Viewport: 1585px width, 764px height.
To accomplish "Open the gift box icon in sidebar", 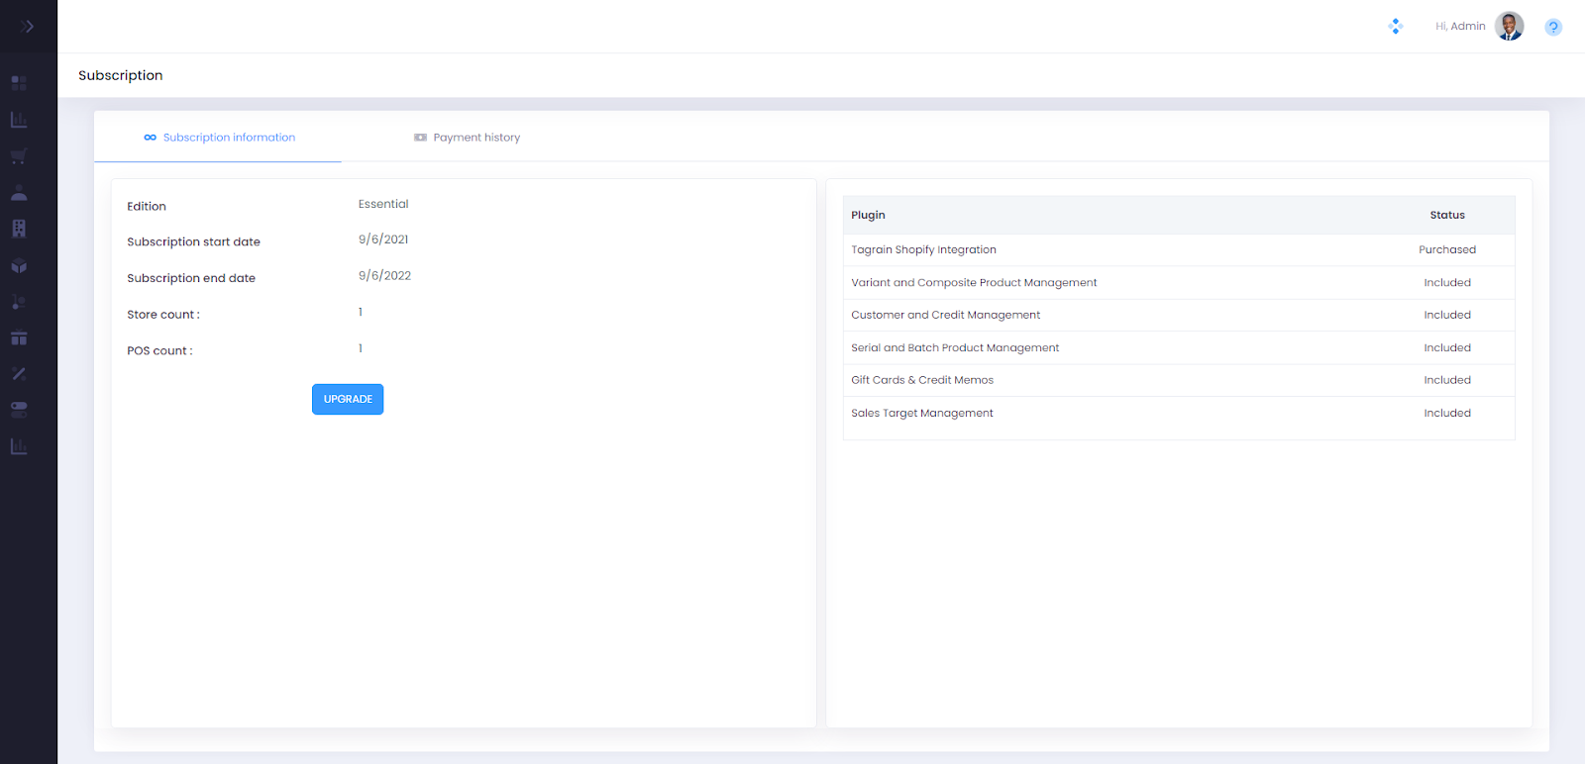I will (x=19, y=337).
